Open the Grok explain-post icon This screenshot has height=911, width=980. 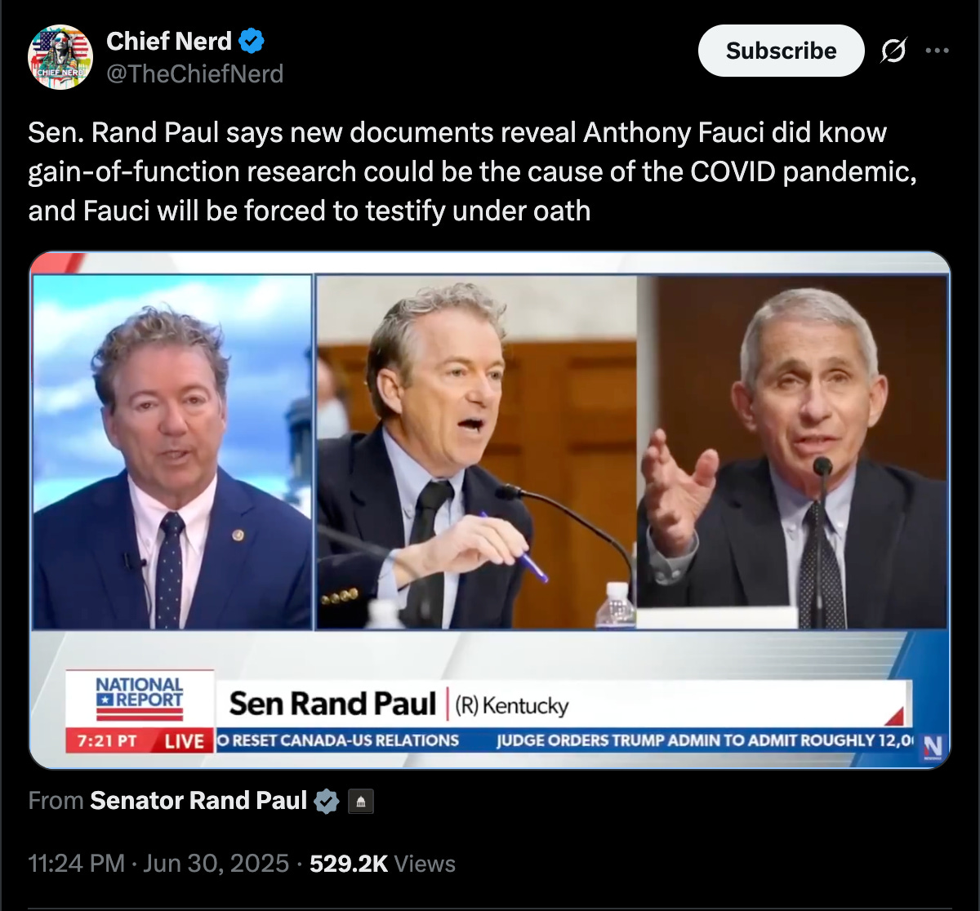point(893,51)
